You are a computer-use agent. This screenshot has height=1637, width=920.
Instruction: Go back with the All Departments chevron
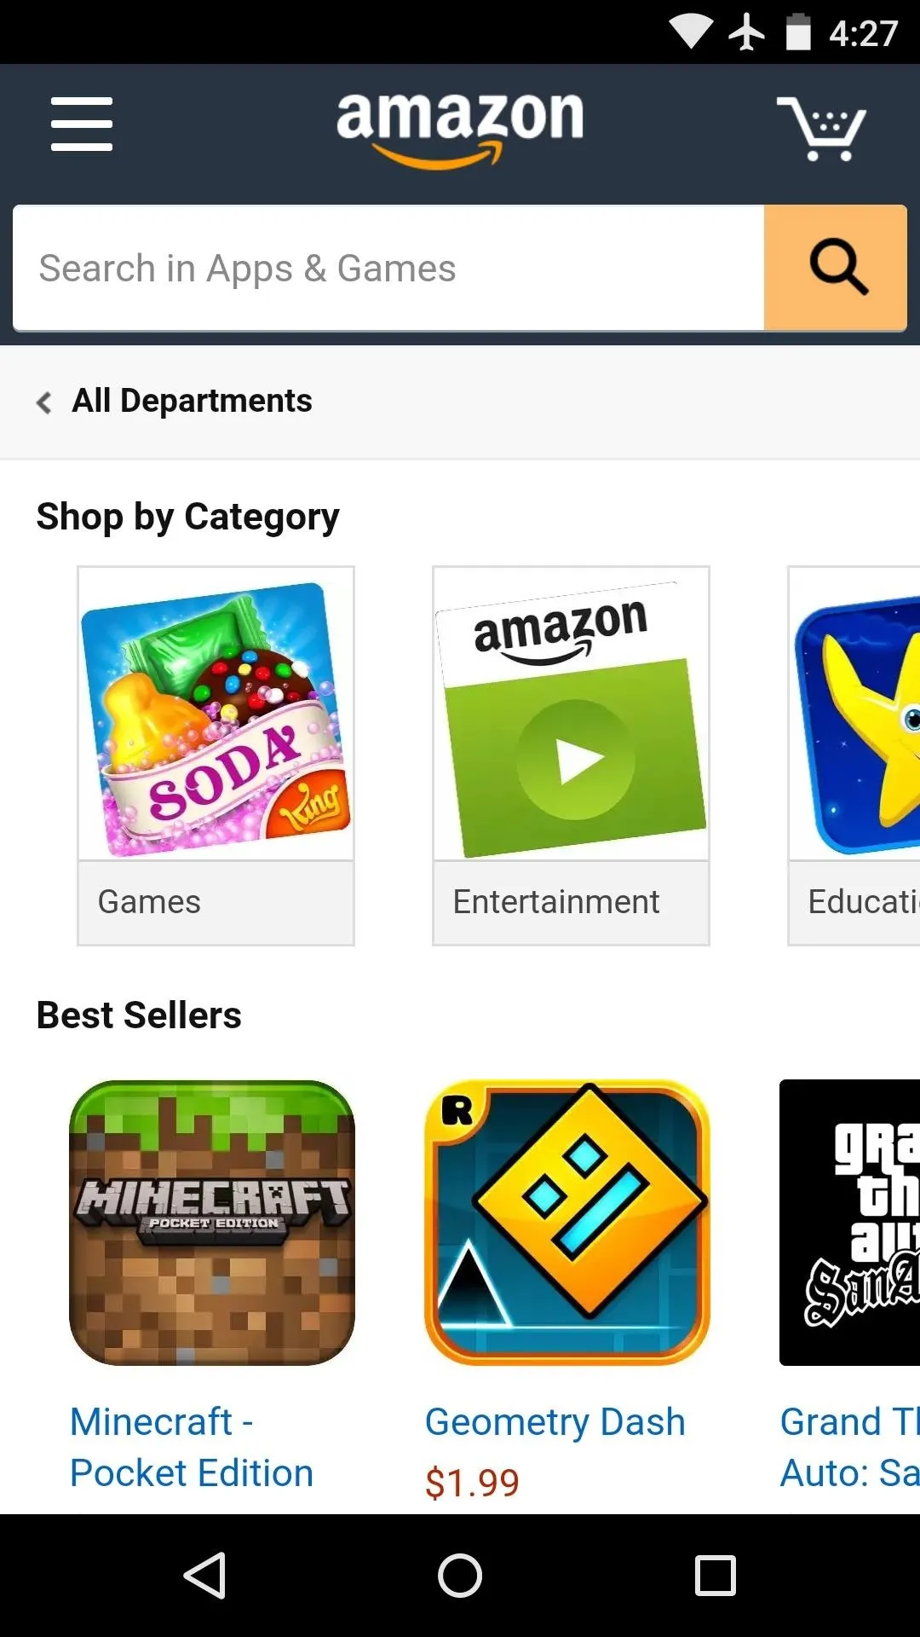(44, 402)
